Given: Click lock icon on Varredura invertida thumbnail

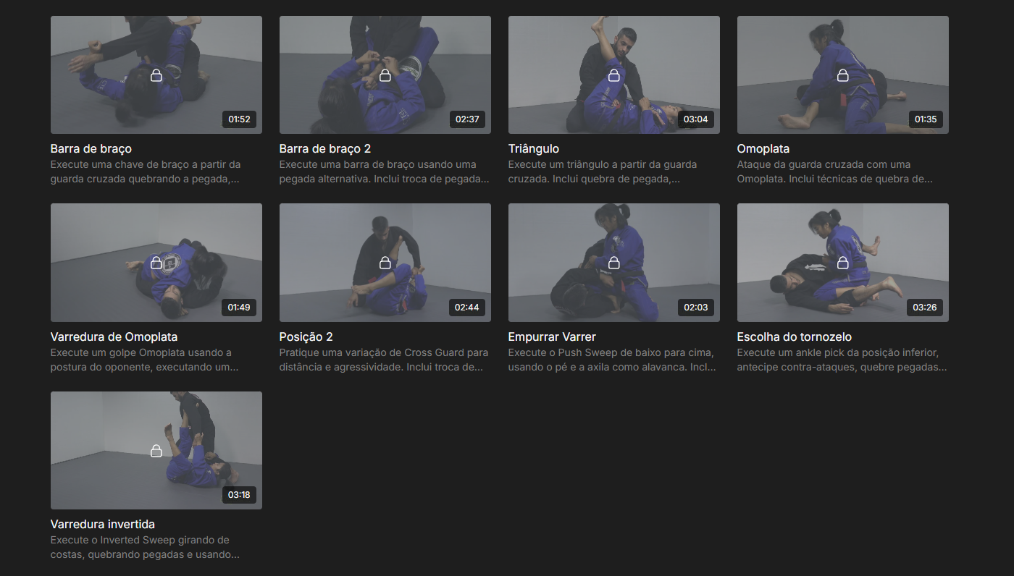Looking at the screenshot, I should click(x=156, y=451).
